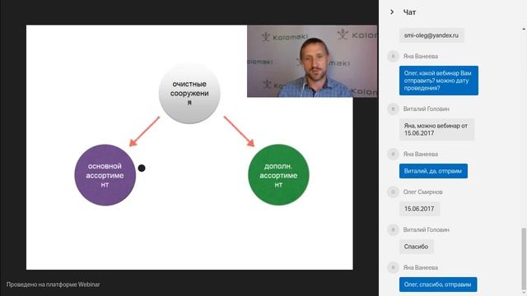Image resolution: width=527 pixels, height=296 pixels.
Task: Click Олег Смирнов avatar icon
Action: pyautogui.click(x=393, y=192)
